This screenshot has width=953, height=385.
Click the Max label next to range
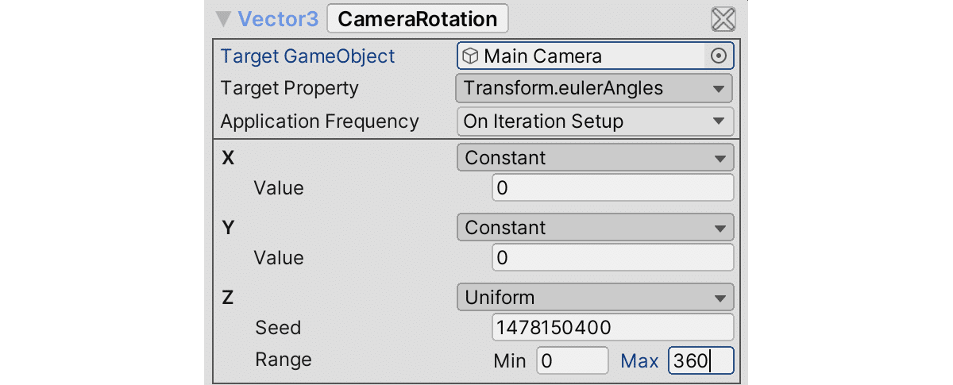(639, 361)
